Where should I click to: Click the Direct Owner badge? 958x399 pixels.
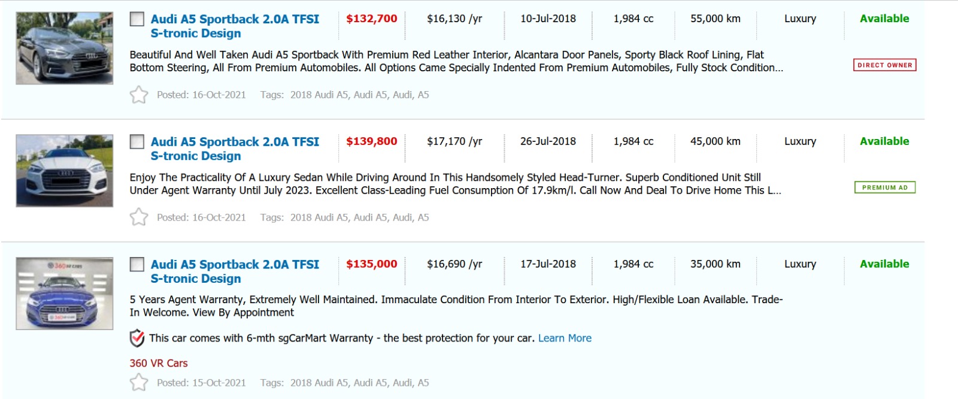tap(884, 65)
